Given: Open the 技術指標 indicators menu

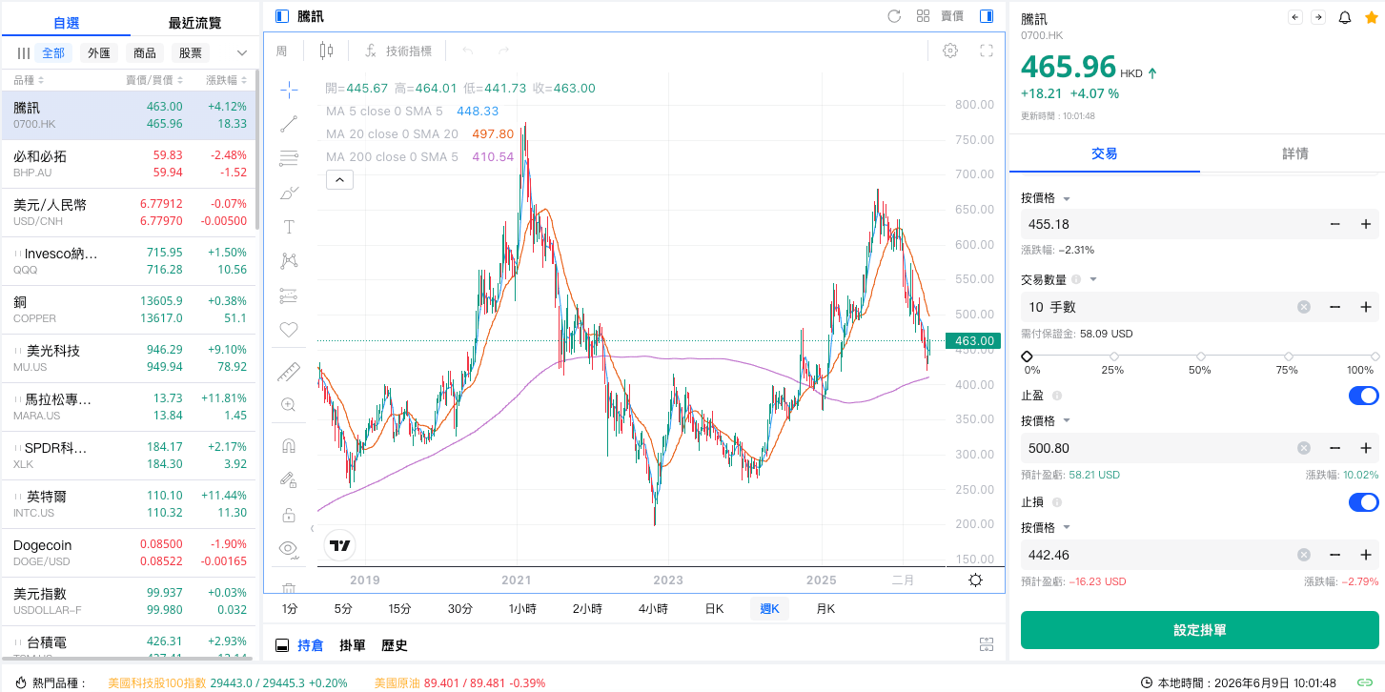Looking at the screenshot, I should click(x=397, y=51).
